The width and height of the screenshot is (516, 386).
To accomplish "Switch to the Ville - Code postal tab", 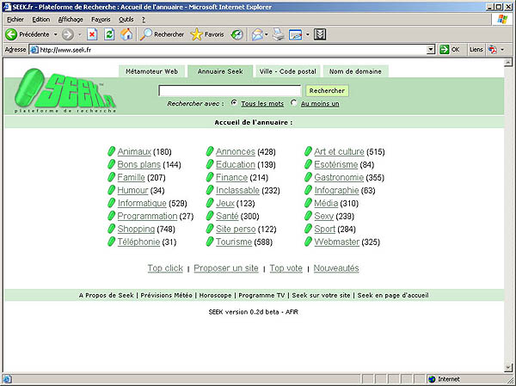I will point(287,71).
